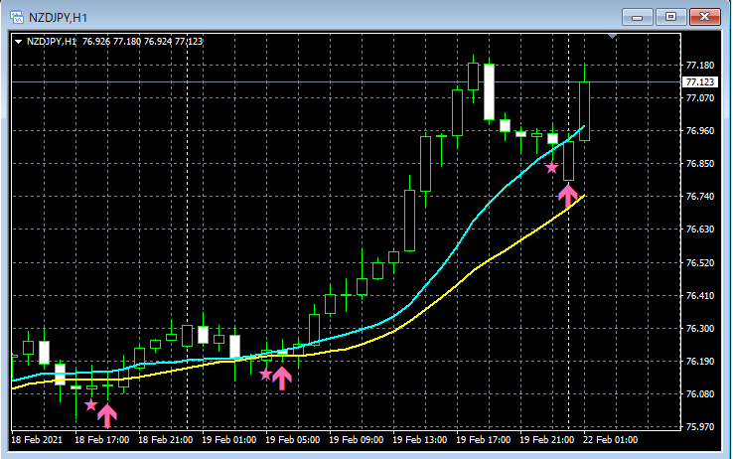
Task: Click the pink star marker near 19 Feb 05:00
Action: pyautogui.click(x=265, y=374)
